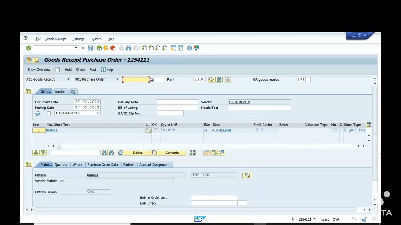This screenshot has width=401, height=225.
Task: Switch to the Vendor header tab
Action: tap(60, 92)
